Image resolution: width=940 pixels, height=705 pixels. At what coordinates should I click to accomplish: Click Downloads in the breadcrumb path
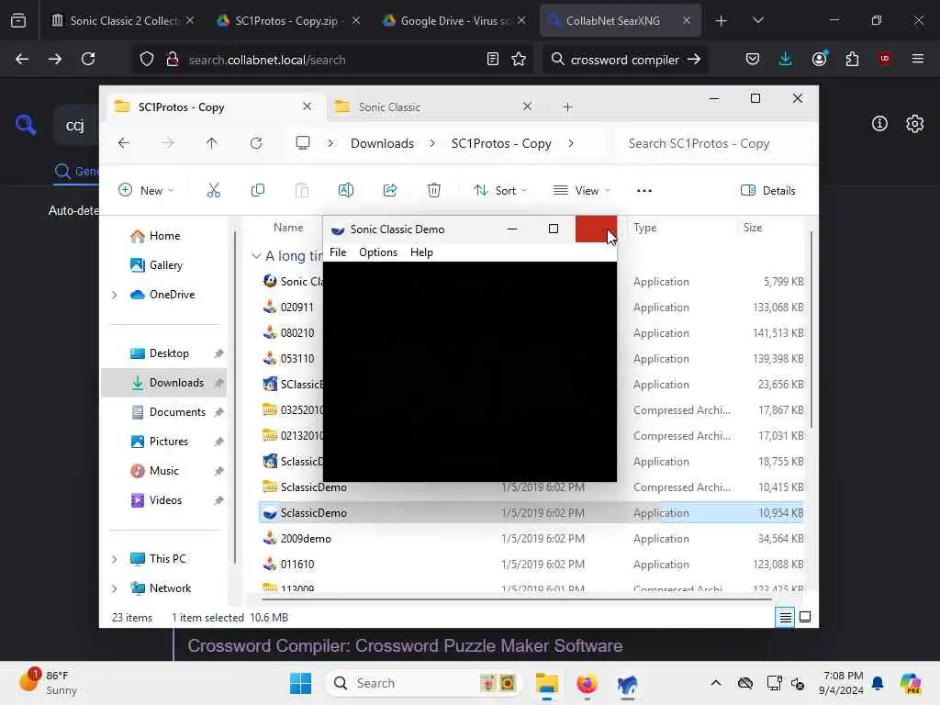(x=382, y=143)
